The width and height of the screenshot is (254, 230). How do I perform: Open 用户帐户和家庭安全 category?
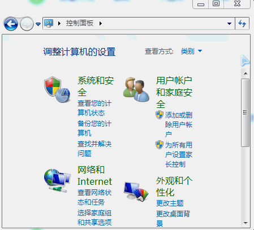pos(174,92)
